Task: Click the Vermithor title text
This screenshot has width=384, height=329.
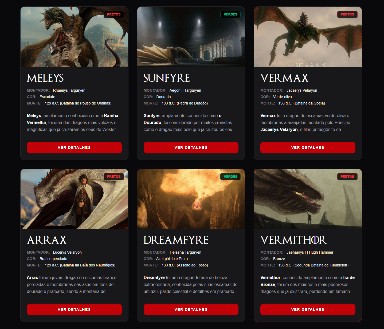Action: click(x=293, y=240)
